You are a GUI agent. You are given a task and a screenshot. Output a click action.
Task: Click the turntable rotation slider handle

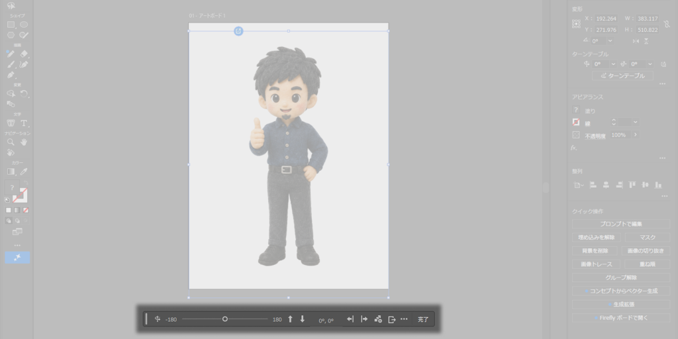225,319
